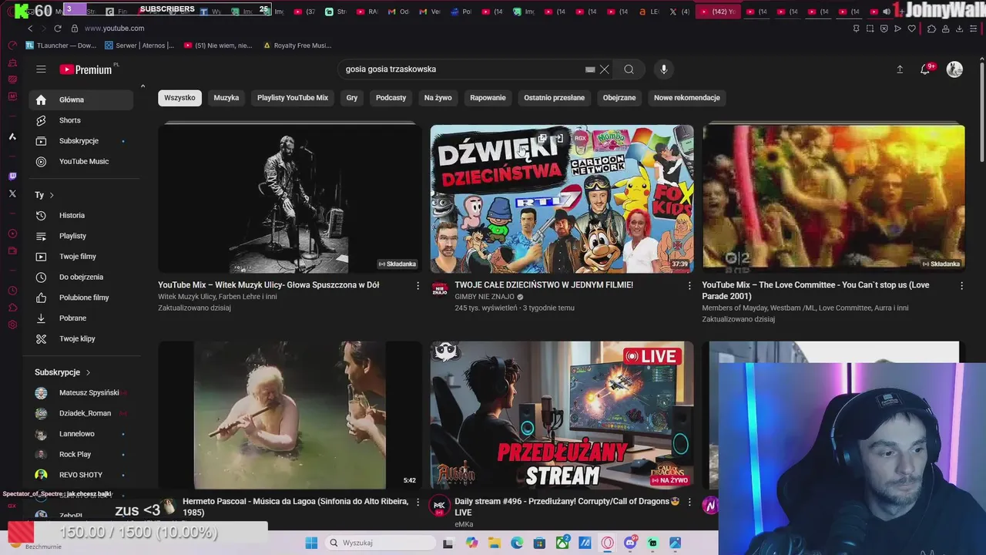Open the browser extensions icon
986x555 pixels.
931,29
